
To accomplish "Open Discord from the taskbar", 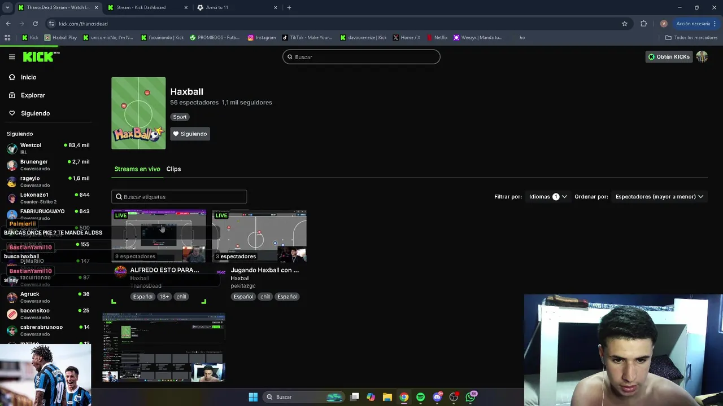I will coord(437,397).
